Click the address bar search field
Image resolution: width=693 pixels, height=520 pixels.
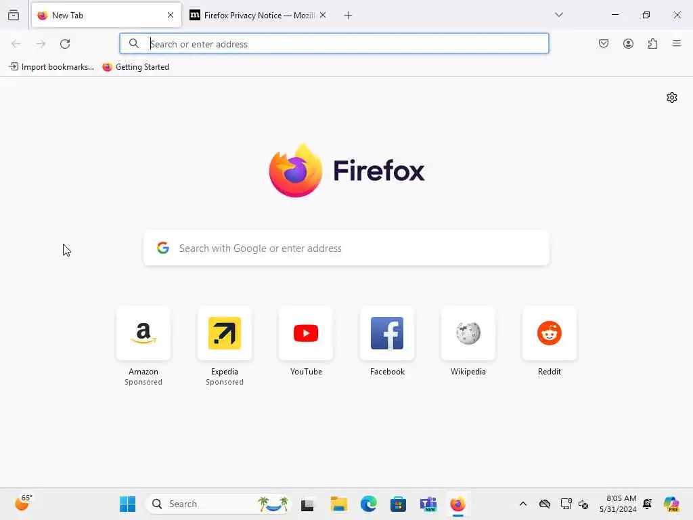334,44
